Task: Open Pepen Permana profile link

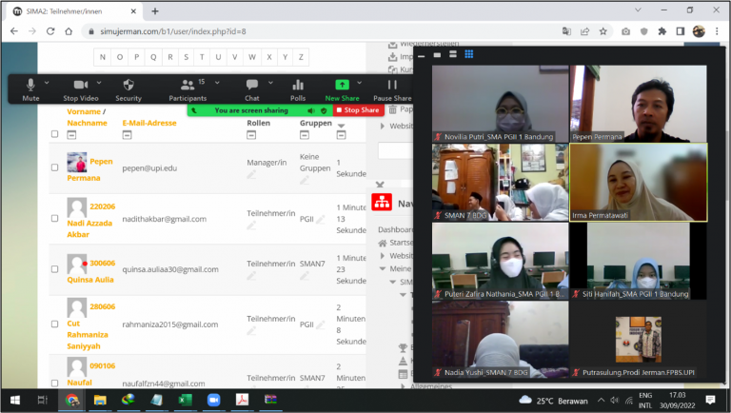Action: pos(90,169)
